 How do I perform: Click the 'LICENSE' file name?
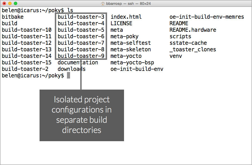pyautogui.click(x=121, y=23)
